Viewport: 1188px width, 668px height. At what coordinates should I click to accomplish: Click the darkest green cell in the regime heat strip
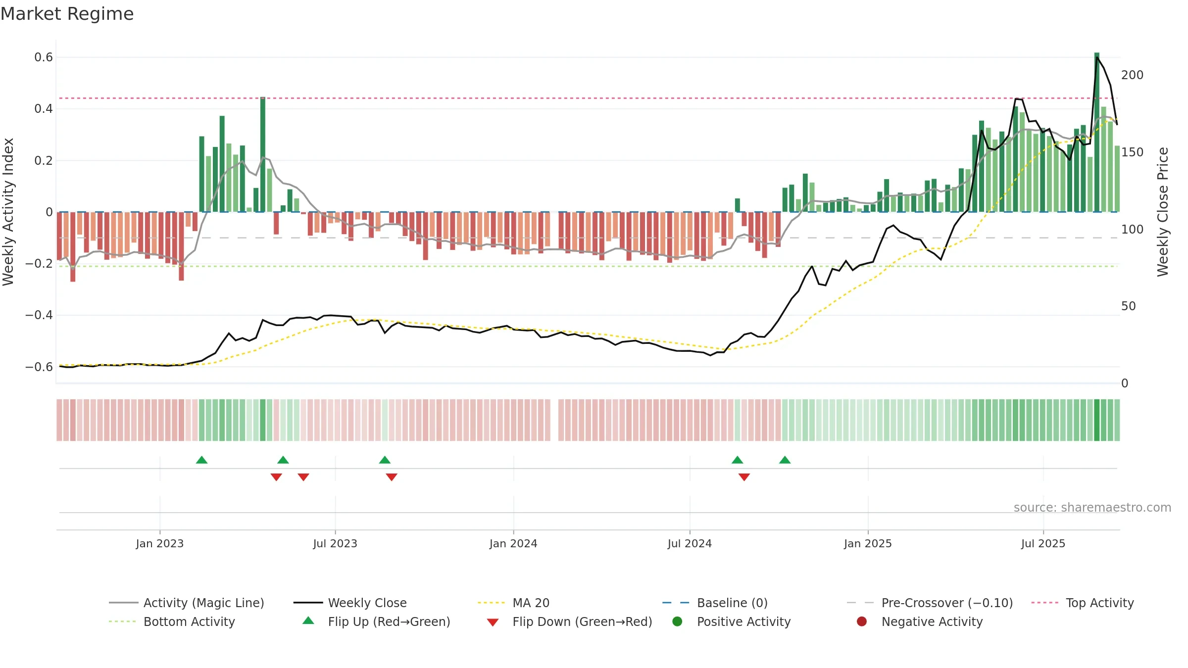click(x=1097, y=420)
